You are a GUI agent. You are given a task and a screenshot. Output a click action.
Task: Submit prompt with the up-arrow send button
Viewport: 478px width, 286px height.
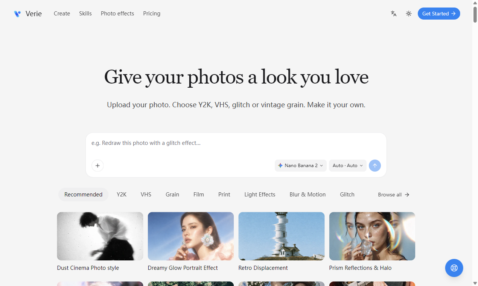click(x=375, y=166)
